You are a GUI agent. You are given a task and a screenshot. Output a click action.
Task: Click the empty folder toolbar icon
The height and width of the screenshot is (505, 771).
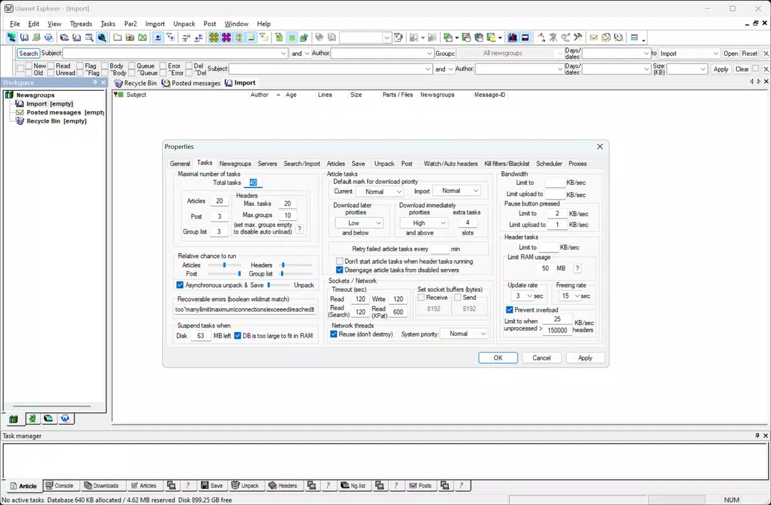pos(117,38)
